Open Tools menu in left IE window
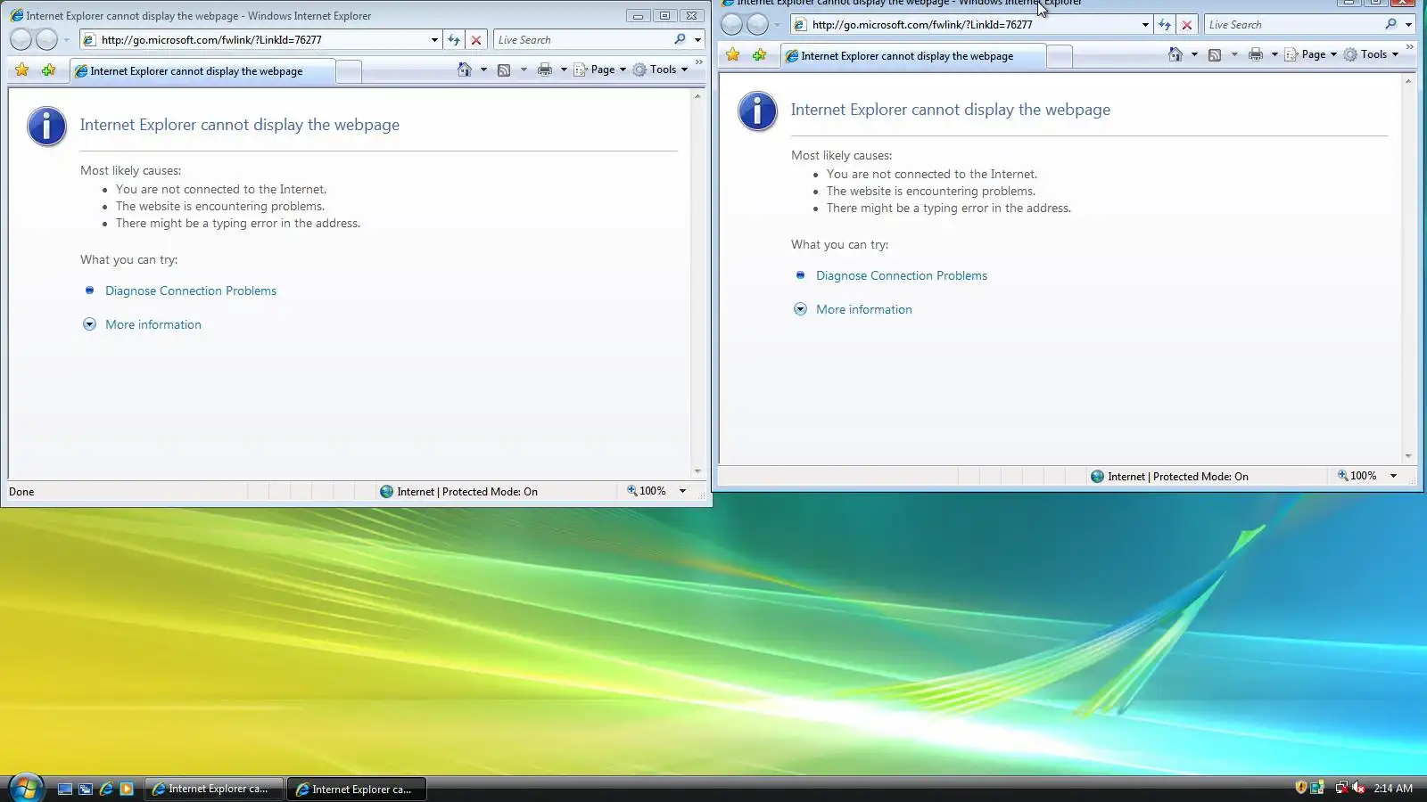The width and height of the screenshot is (1427, 802). (660, 70)
